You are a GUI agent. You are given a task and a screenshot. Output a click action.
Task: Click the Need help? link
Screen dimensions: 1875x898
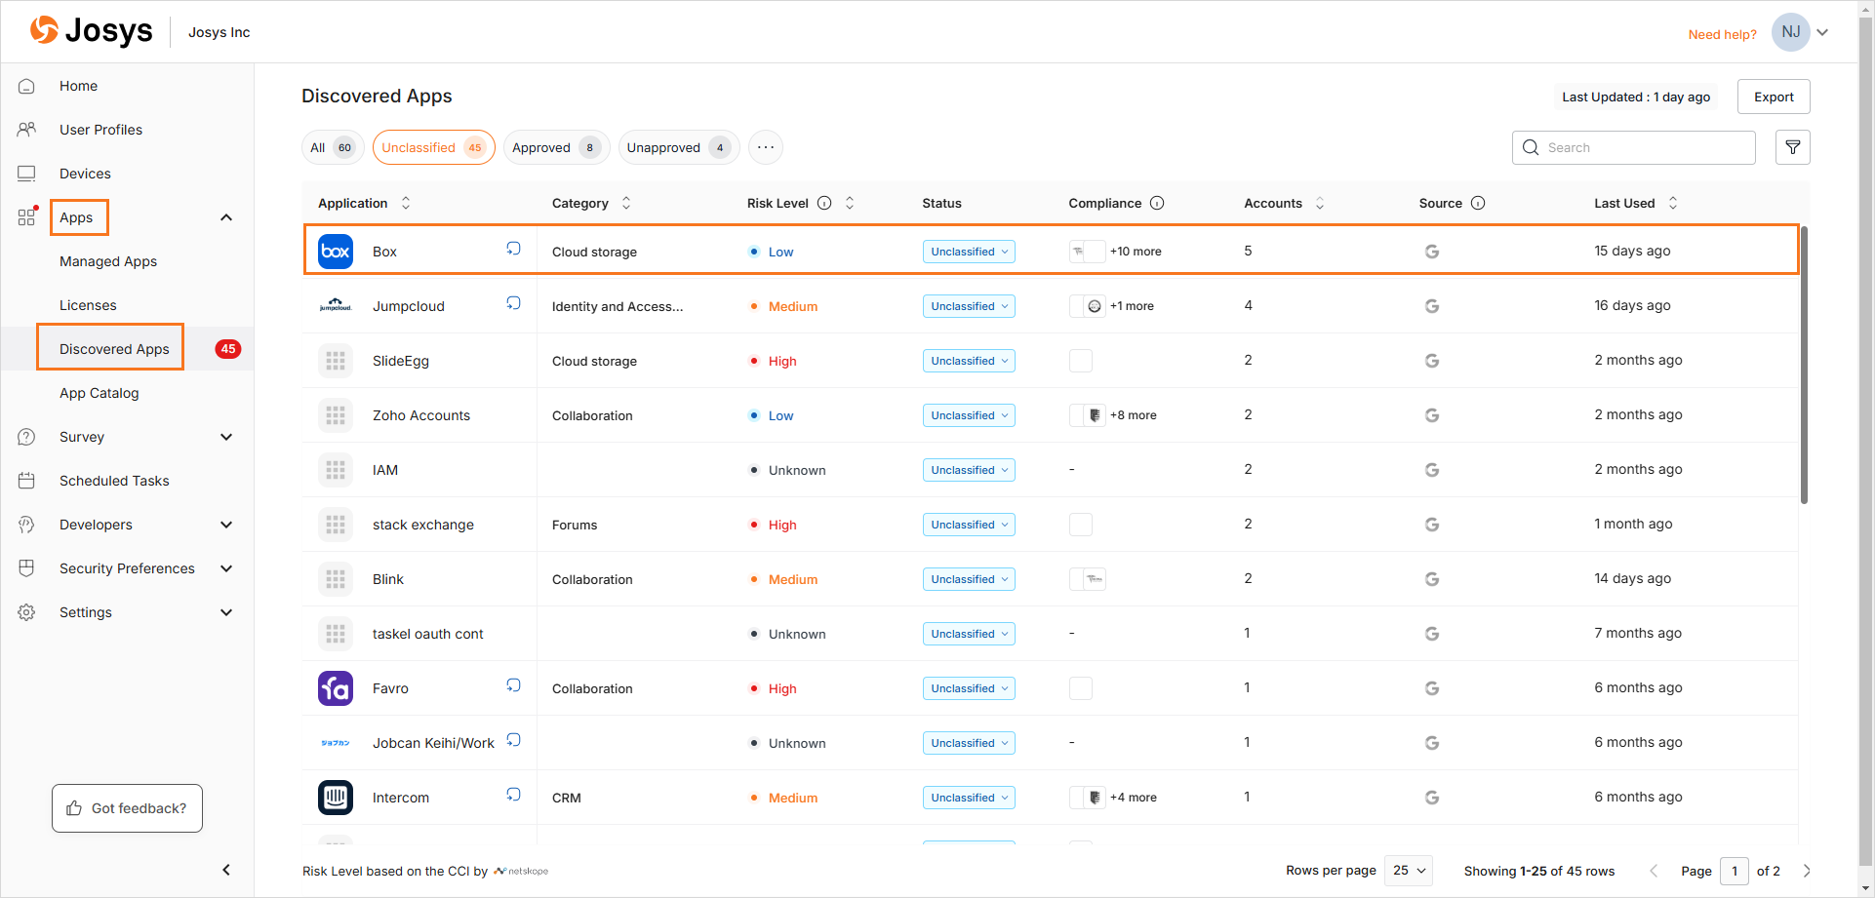[x=1722, y=34]
